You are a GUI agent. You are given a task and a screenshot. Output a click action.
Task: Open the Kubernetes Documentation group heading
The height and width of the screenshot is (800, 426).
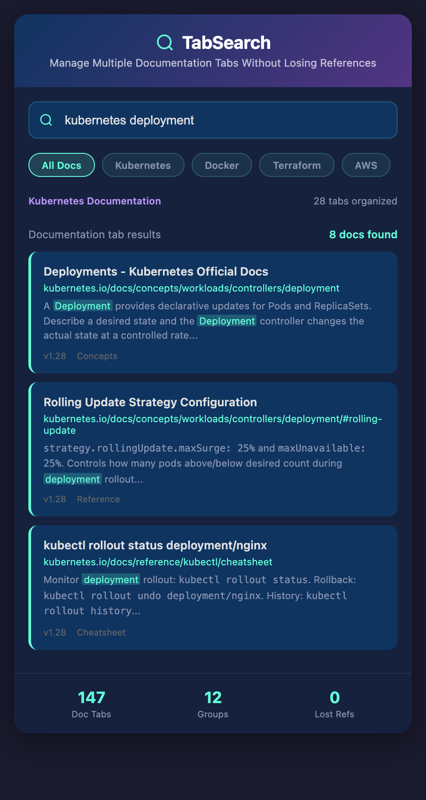[95, 201]
